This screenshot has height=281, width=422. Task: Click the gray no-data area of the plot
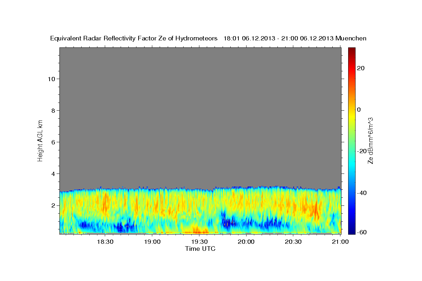click(x=200, y=118)
